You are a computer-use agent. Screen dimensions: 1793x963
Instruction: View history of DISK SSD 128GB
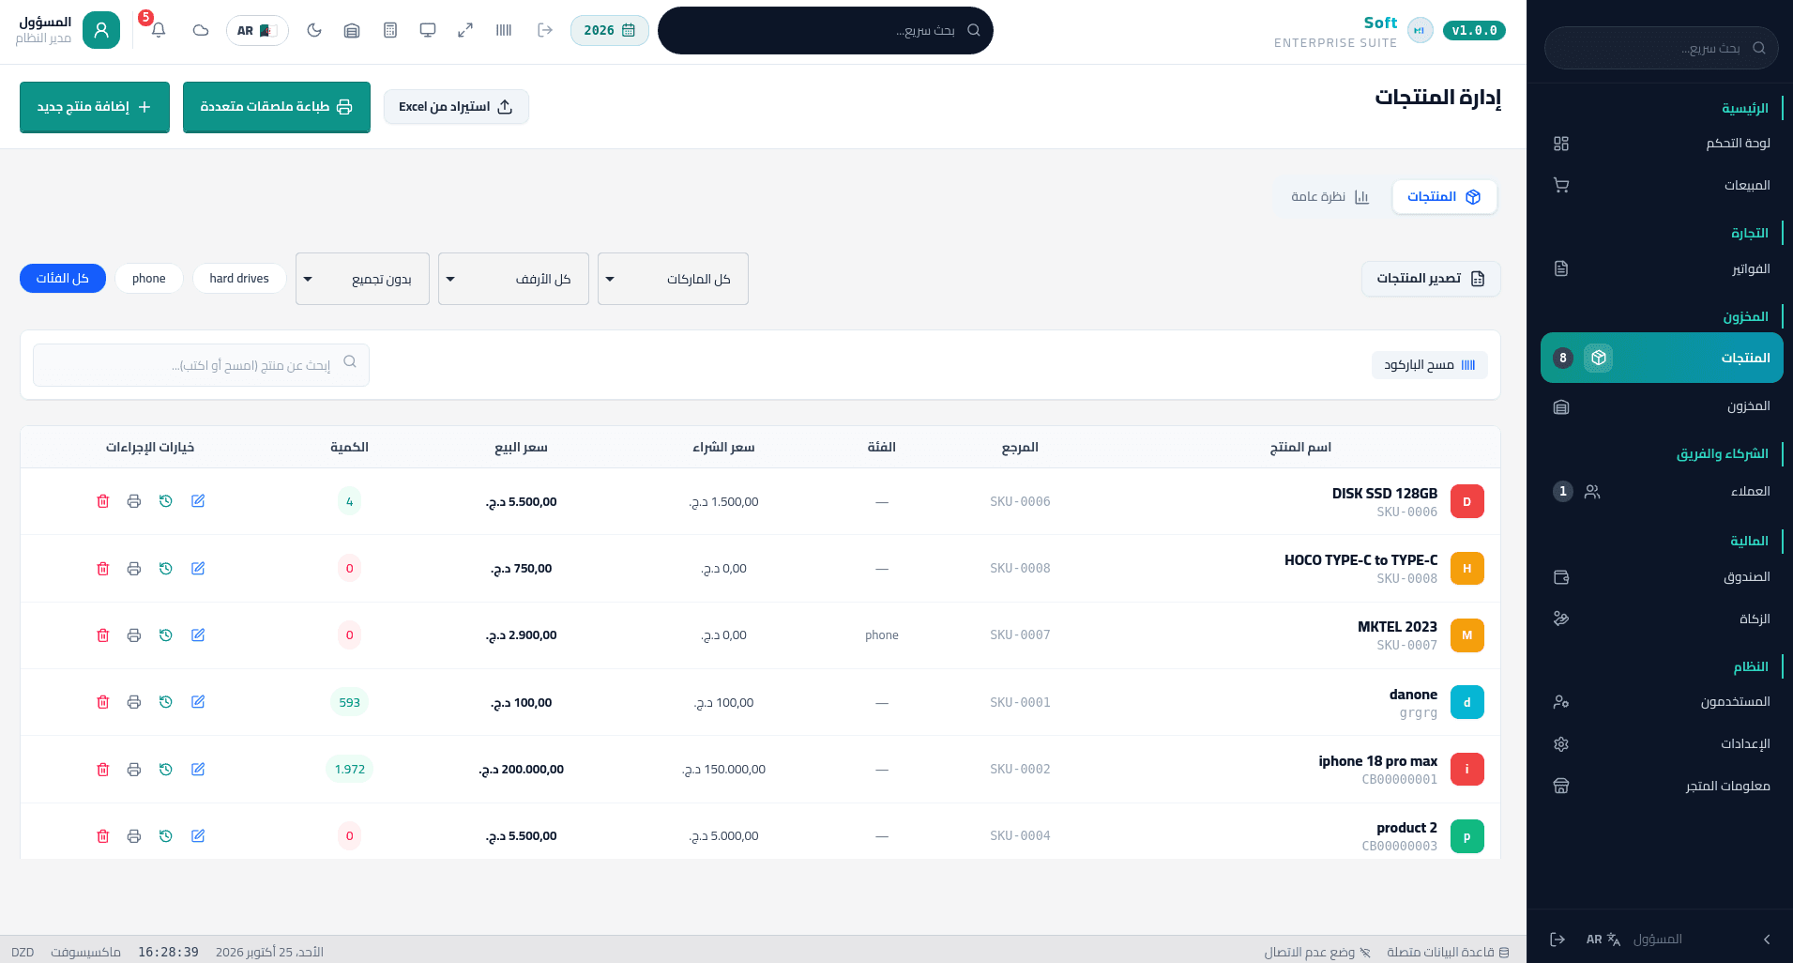pyautogui.click(x=166, y=501)
